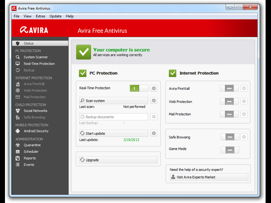This screenshot has height=203, width=271.
Task: Click the Quarantine biohazard icon
Action: 18,145
